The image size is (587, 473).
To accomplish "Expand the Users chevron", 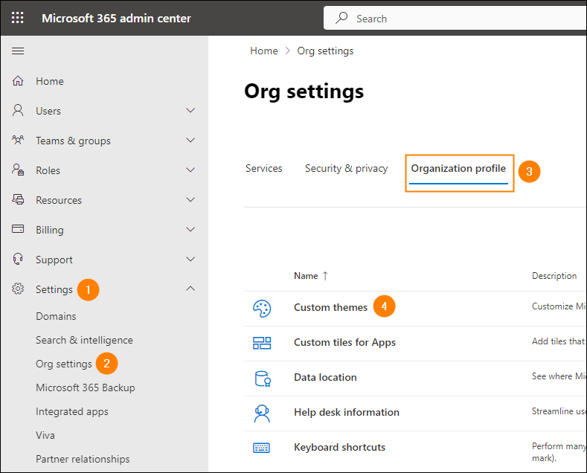I will (190, 111).
